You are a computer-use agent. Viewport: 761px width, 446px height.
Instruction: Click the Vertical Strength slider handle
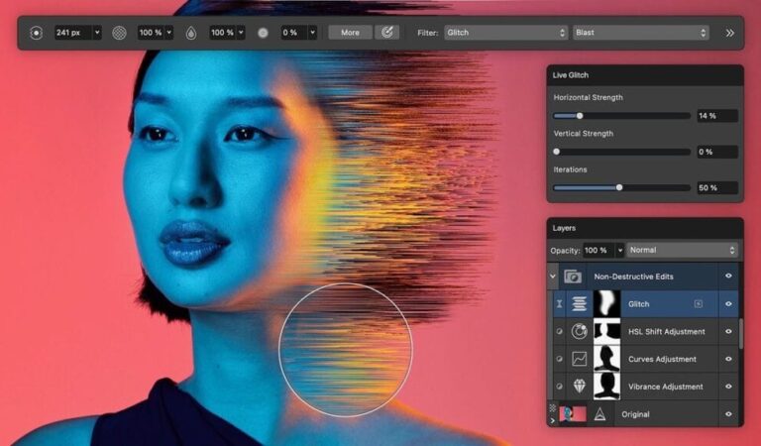(x=557, y=152)
